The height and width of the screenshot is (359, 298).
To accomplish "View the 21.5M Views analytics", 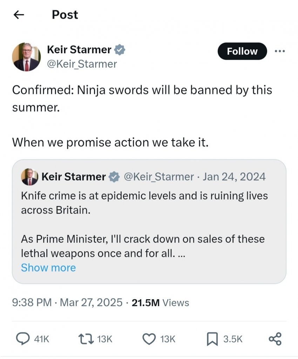I will [x=160, y=303].
